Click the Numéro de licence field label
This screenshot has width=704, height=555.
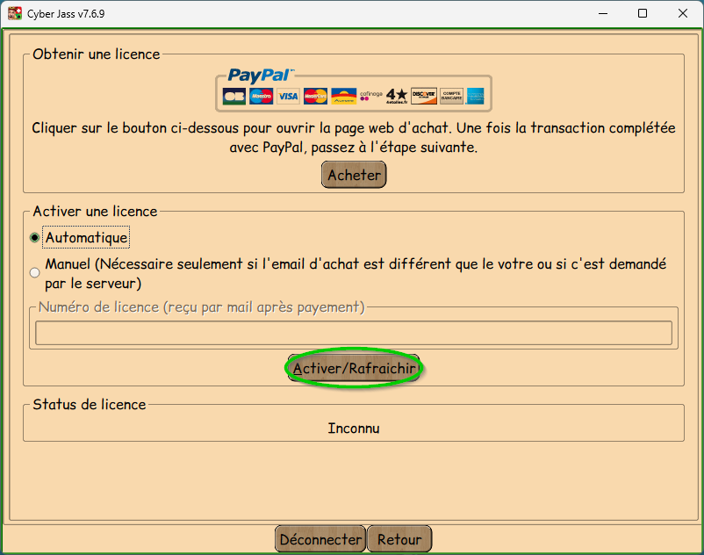(x=202, y=307)
